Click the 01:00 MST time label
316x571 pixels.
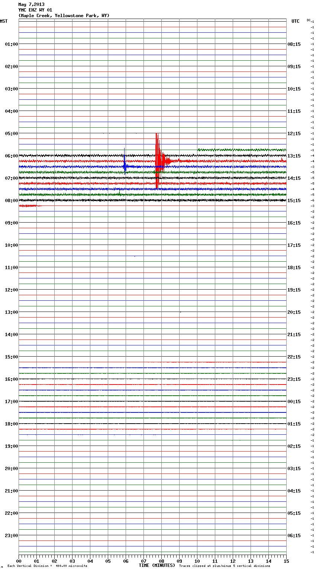12,44
